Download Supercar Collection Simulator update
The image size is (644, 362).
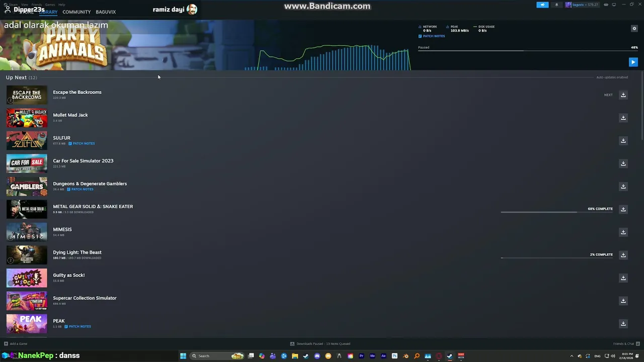(623, 301)
